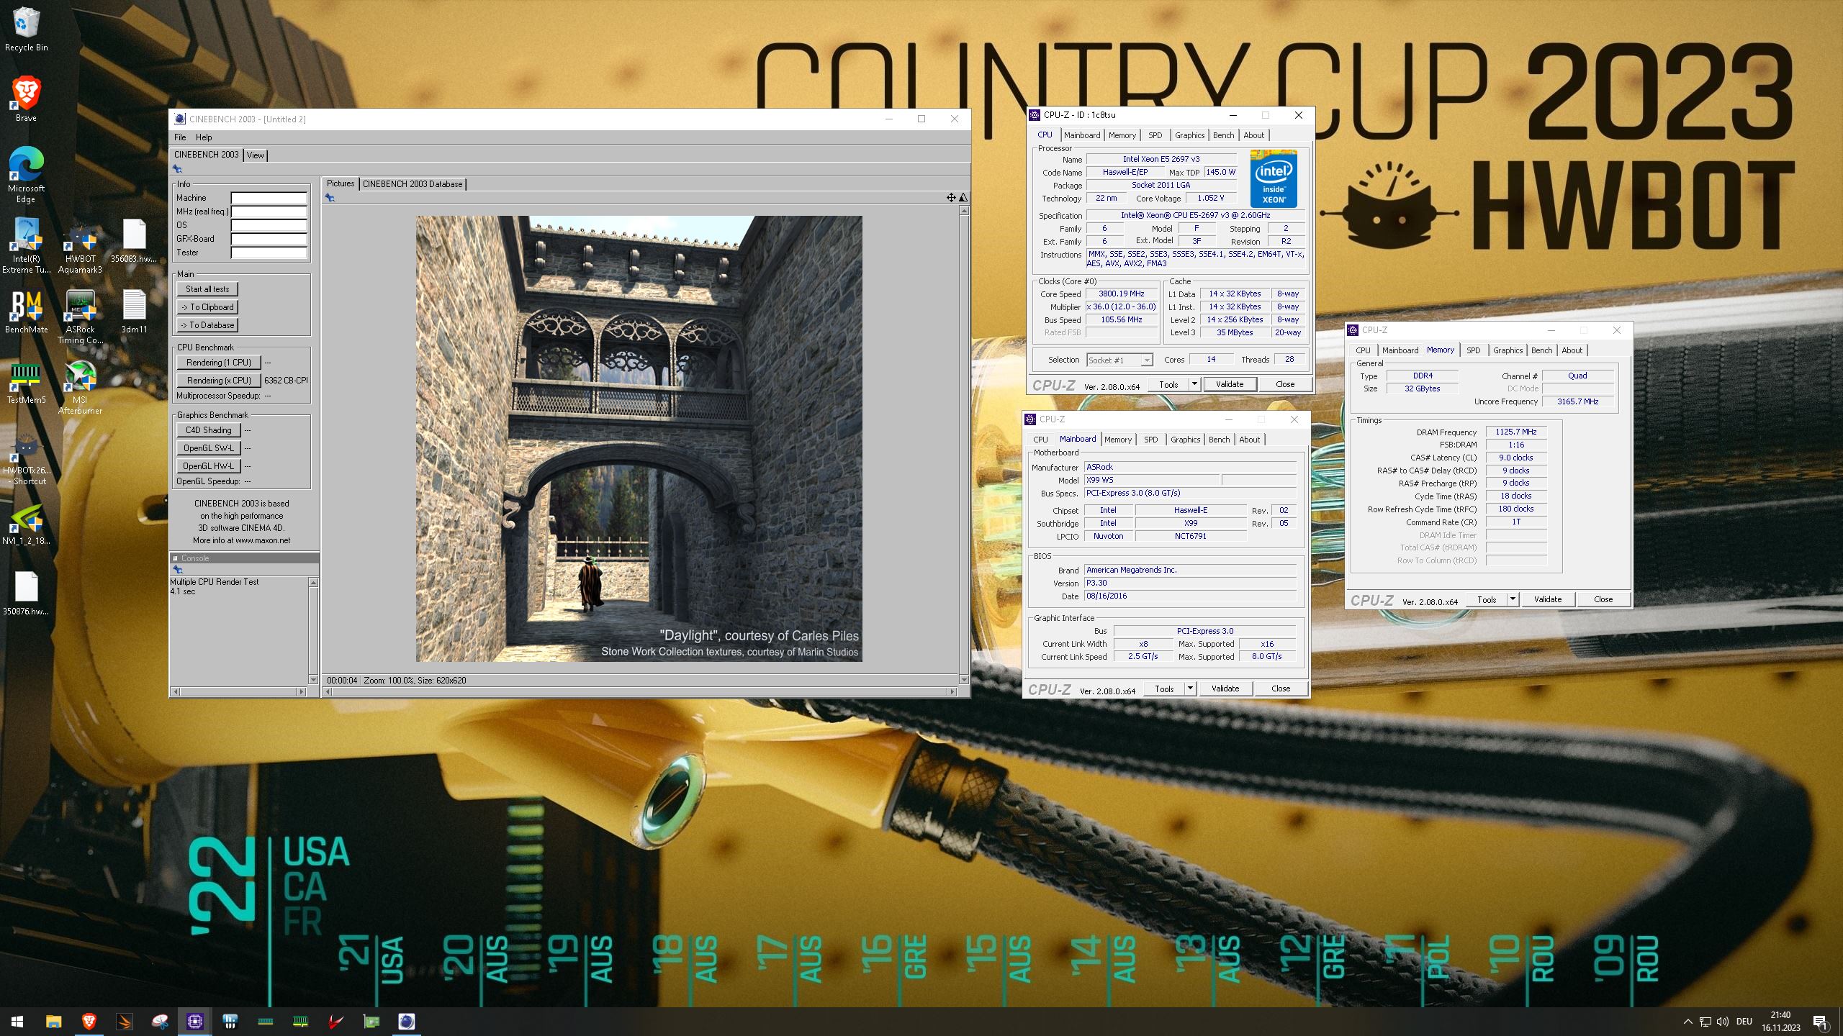Click the GFX-Board input field

coord(269,239)
